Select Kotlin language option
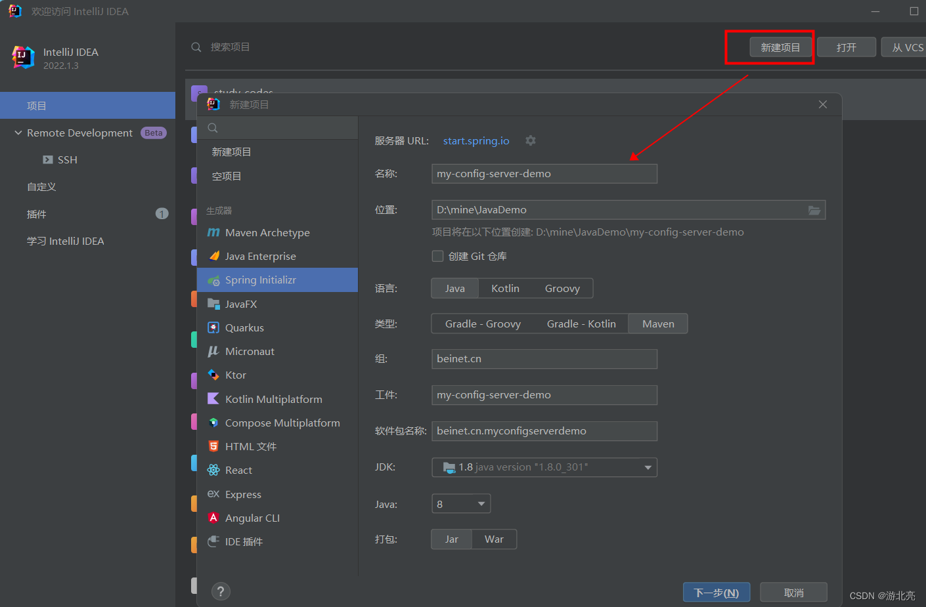The height and width of the screenshot is (607, 926). click(x=505, y=288)
